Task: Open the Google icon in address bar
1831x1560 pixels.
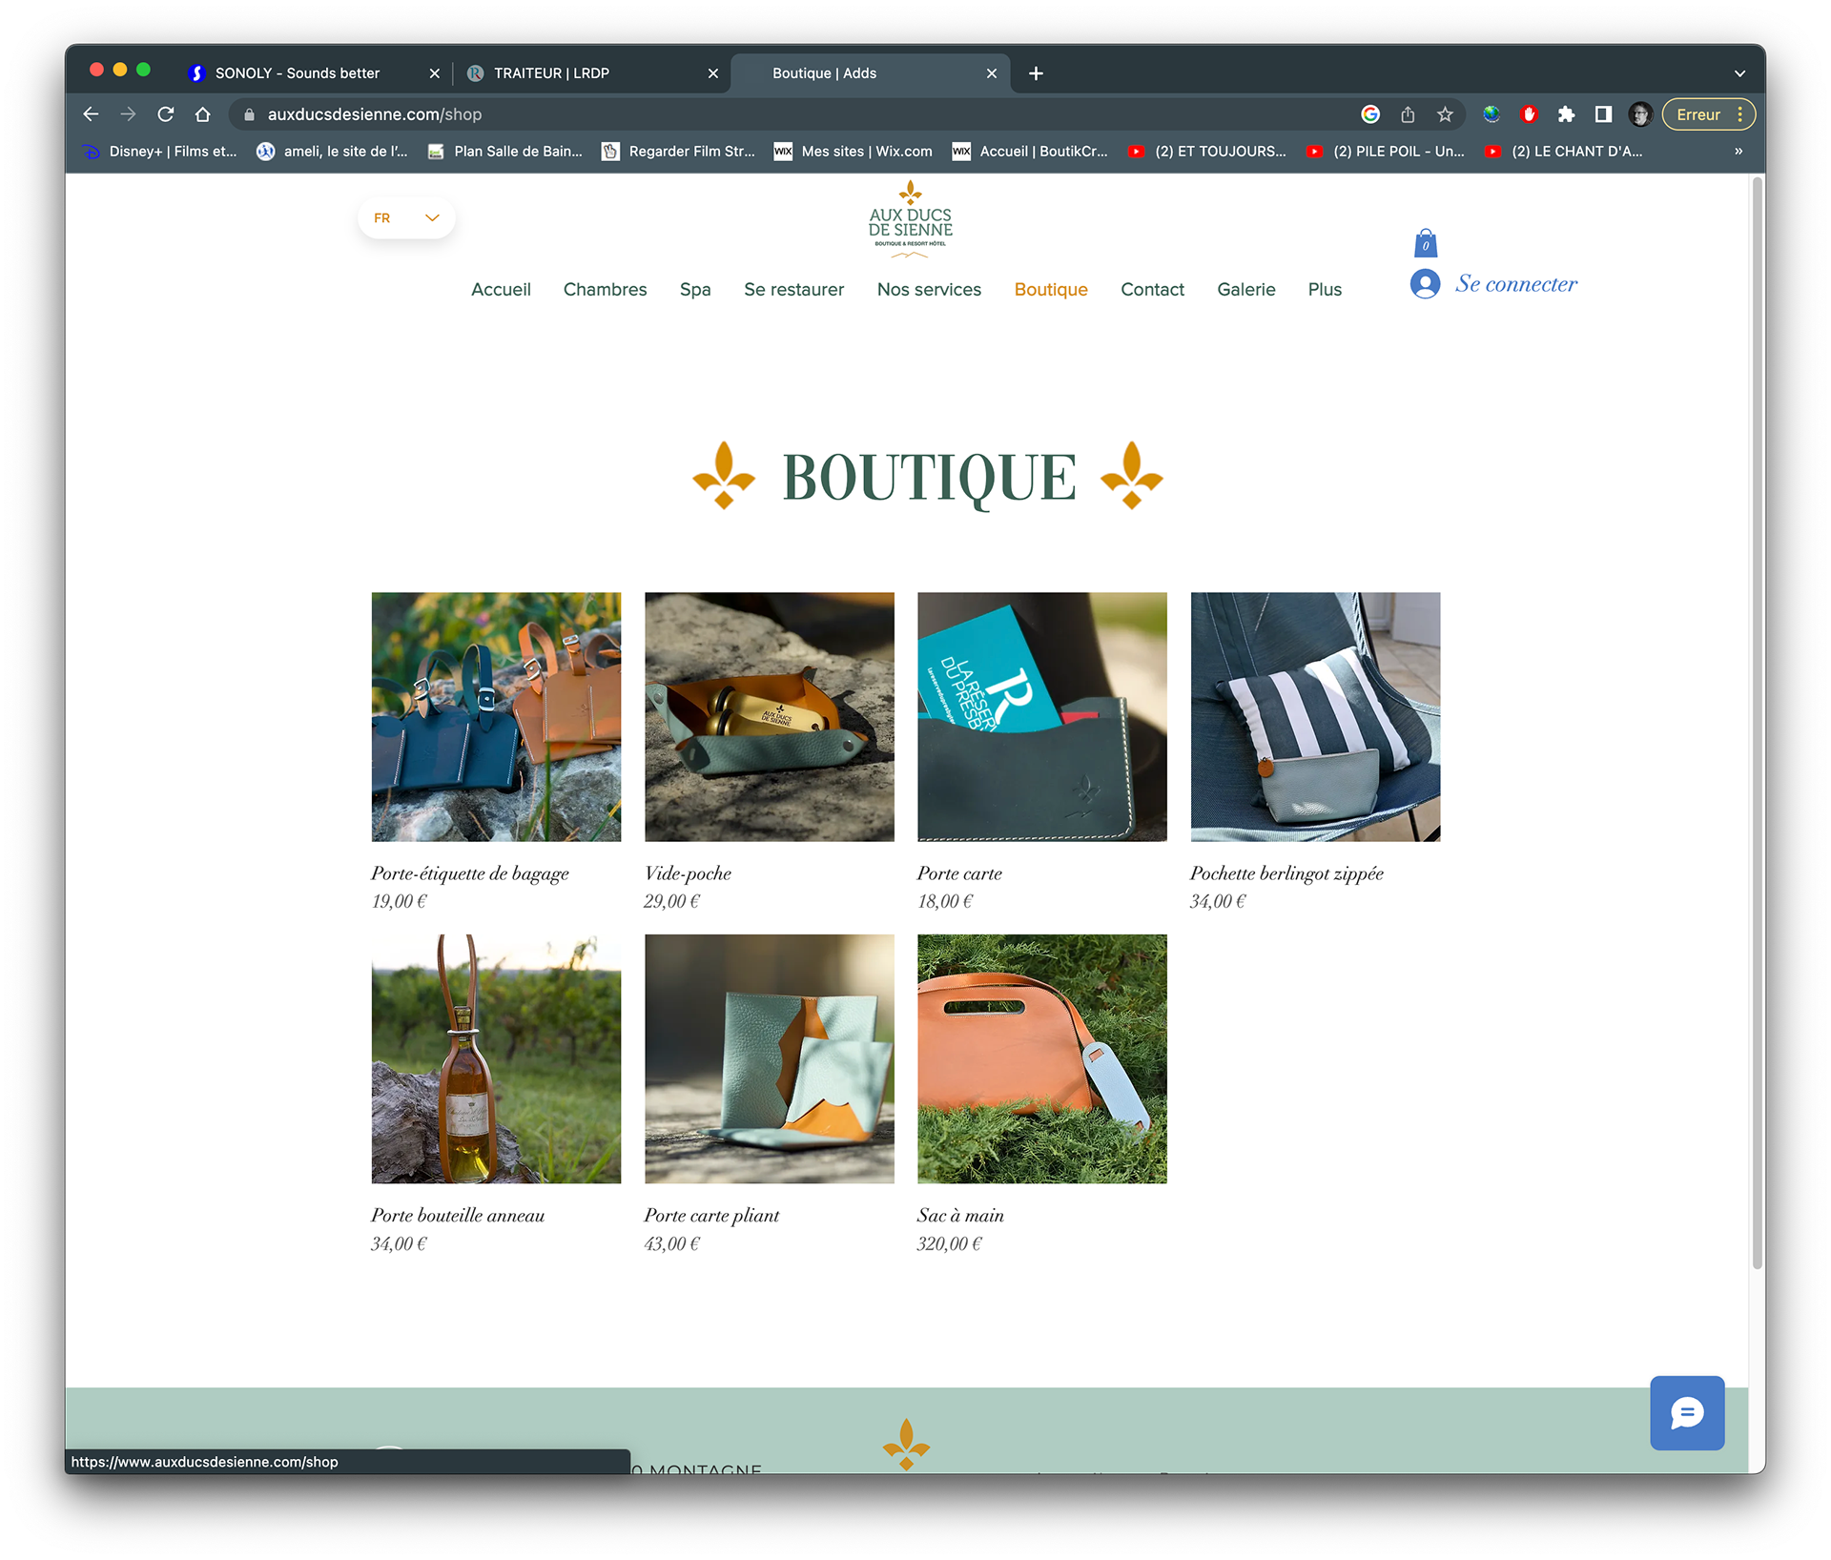Action: pyautogui.click(x=1370, y=114)
